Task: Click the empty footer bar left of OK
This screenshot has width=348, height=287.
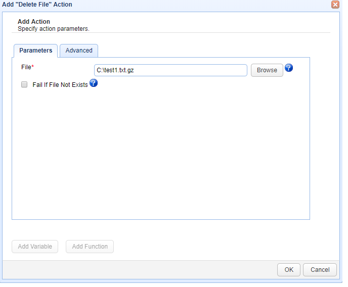Action: pos(137,270)
